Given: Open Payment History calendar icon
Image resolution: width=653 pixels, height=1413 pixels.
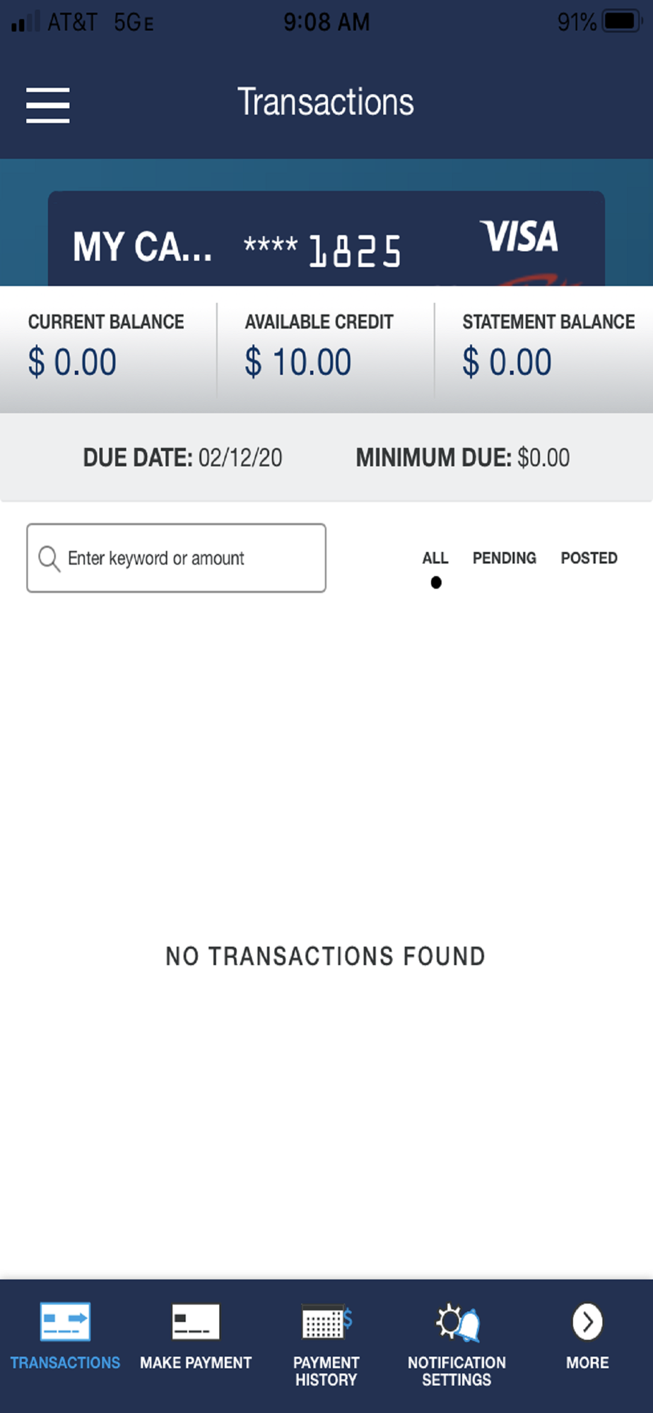Looking at the screenshot, I should pos(326,1321).
